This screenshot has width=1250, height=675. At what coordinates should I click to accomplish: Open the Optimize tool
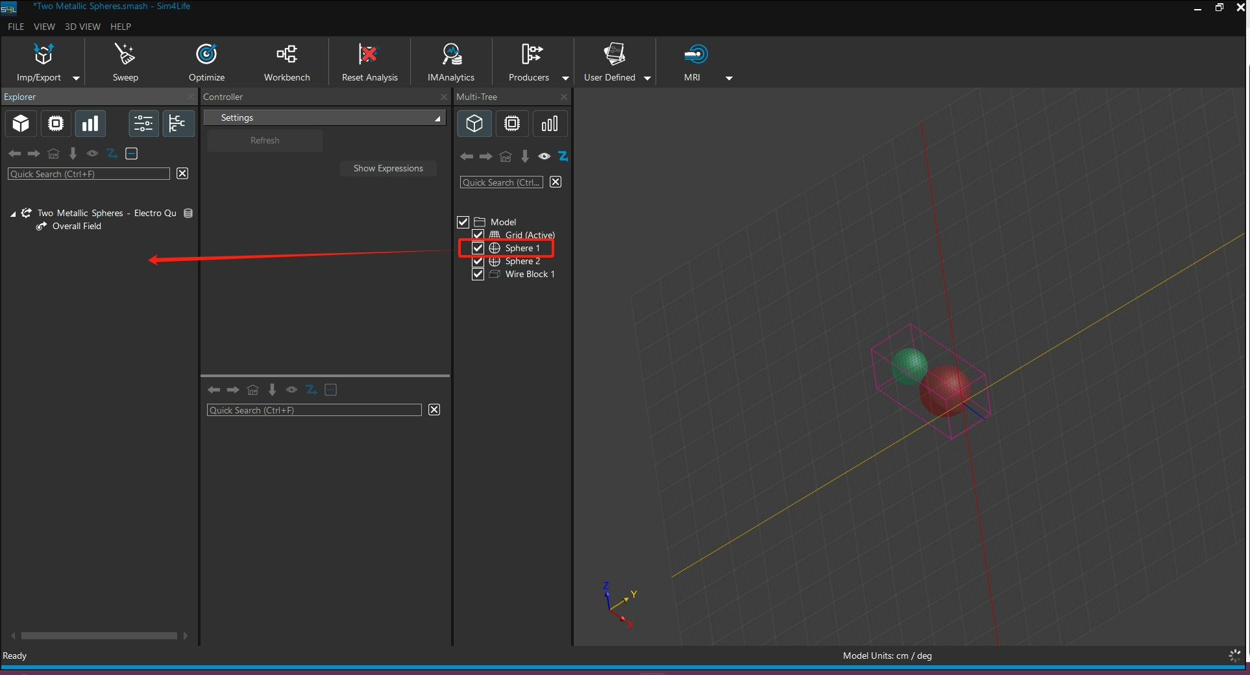206,55
